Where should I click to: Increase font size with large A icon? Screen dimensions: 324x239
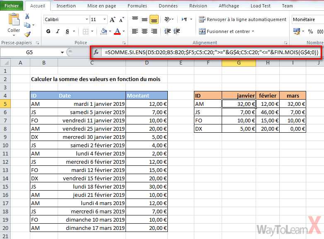[112, 19]
